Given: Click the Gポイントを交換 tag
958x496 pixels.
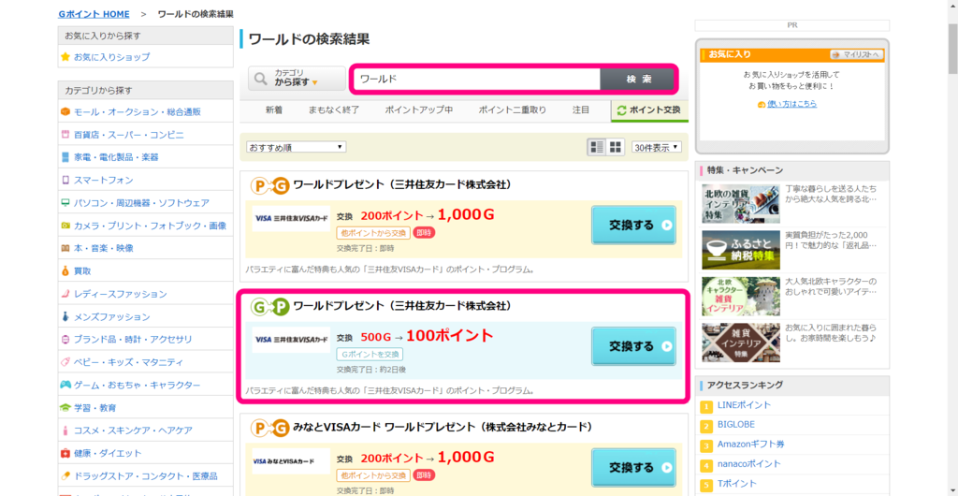Looking at the screenshot, I should tap(370, 355).
